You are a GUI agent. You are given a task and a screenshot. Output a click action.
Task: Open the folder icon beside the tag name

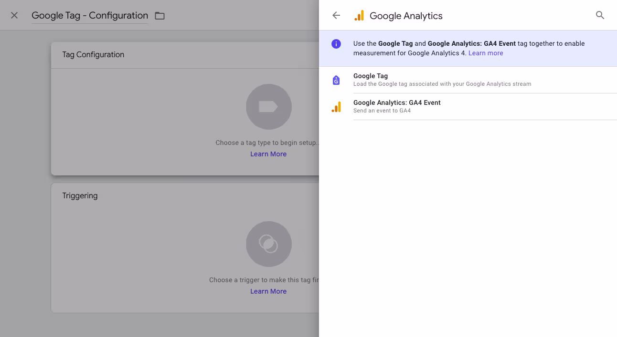160,16
